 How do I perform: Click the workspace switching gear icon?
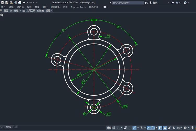pyautogui.click(x=185, y=128)
